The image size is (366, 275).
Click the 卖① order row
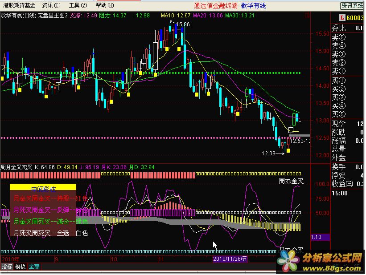click(x=347, y=71)
